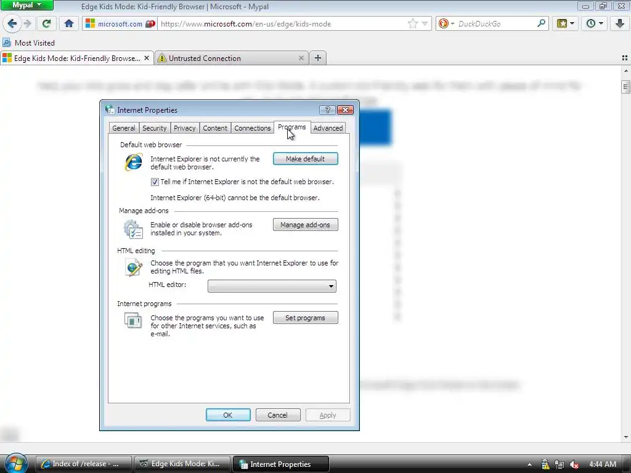Close the Edge Kids Mode tab
Viewport: 631px width, 473px height.
pyautogui.click(x=147, y=59)
